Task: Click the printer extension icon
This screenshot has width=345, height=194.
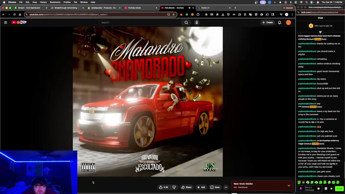Action: click(x=261, y=15)
